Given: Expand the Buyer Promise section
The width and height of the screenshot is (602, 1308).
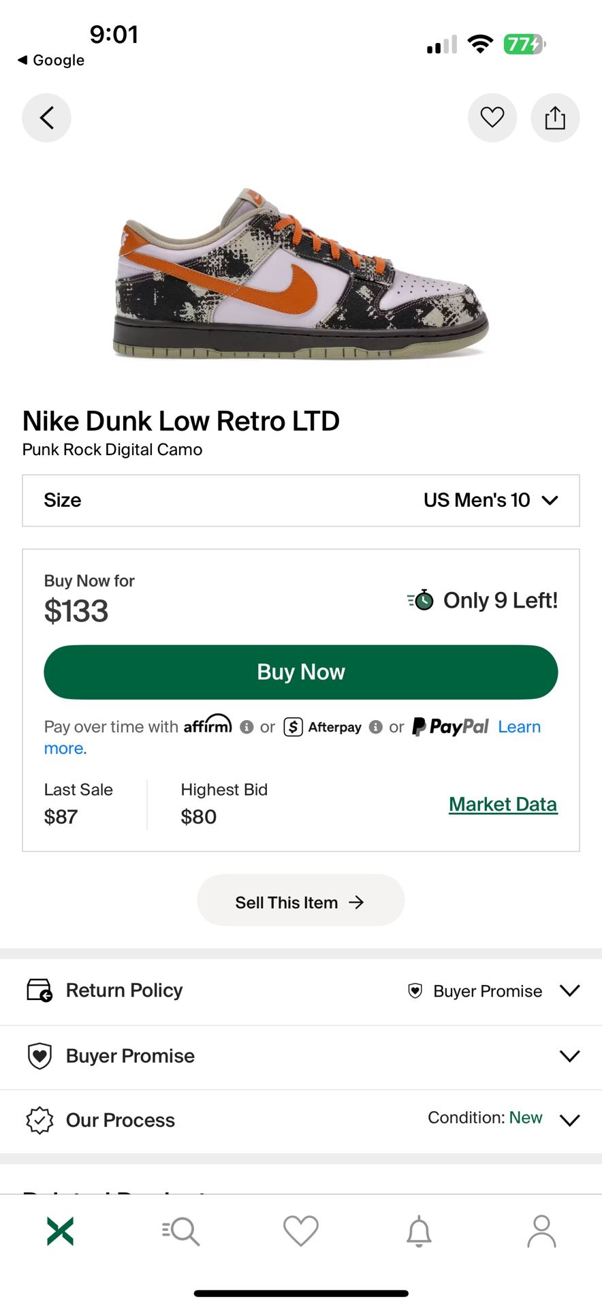Looking at the screenshot, I should tap(301, 1056).
